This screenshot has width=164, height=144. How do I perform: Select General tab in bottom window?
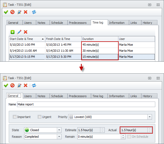tap(14, 96)
